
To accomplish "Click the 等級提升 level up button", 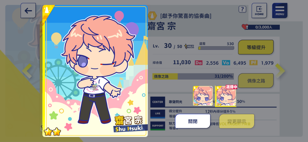I will (x=256, y=47).
